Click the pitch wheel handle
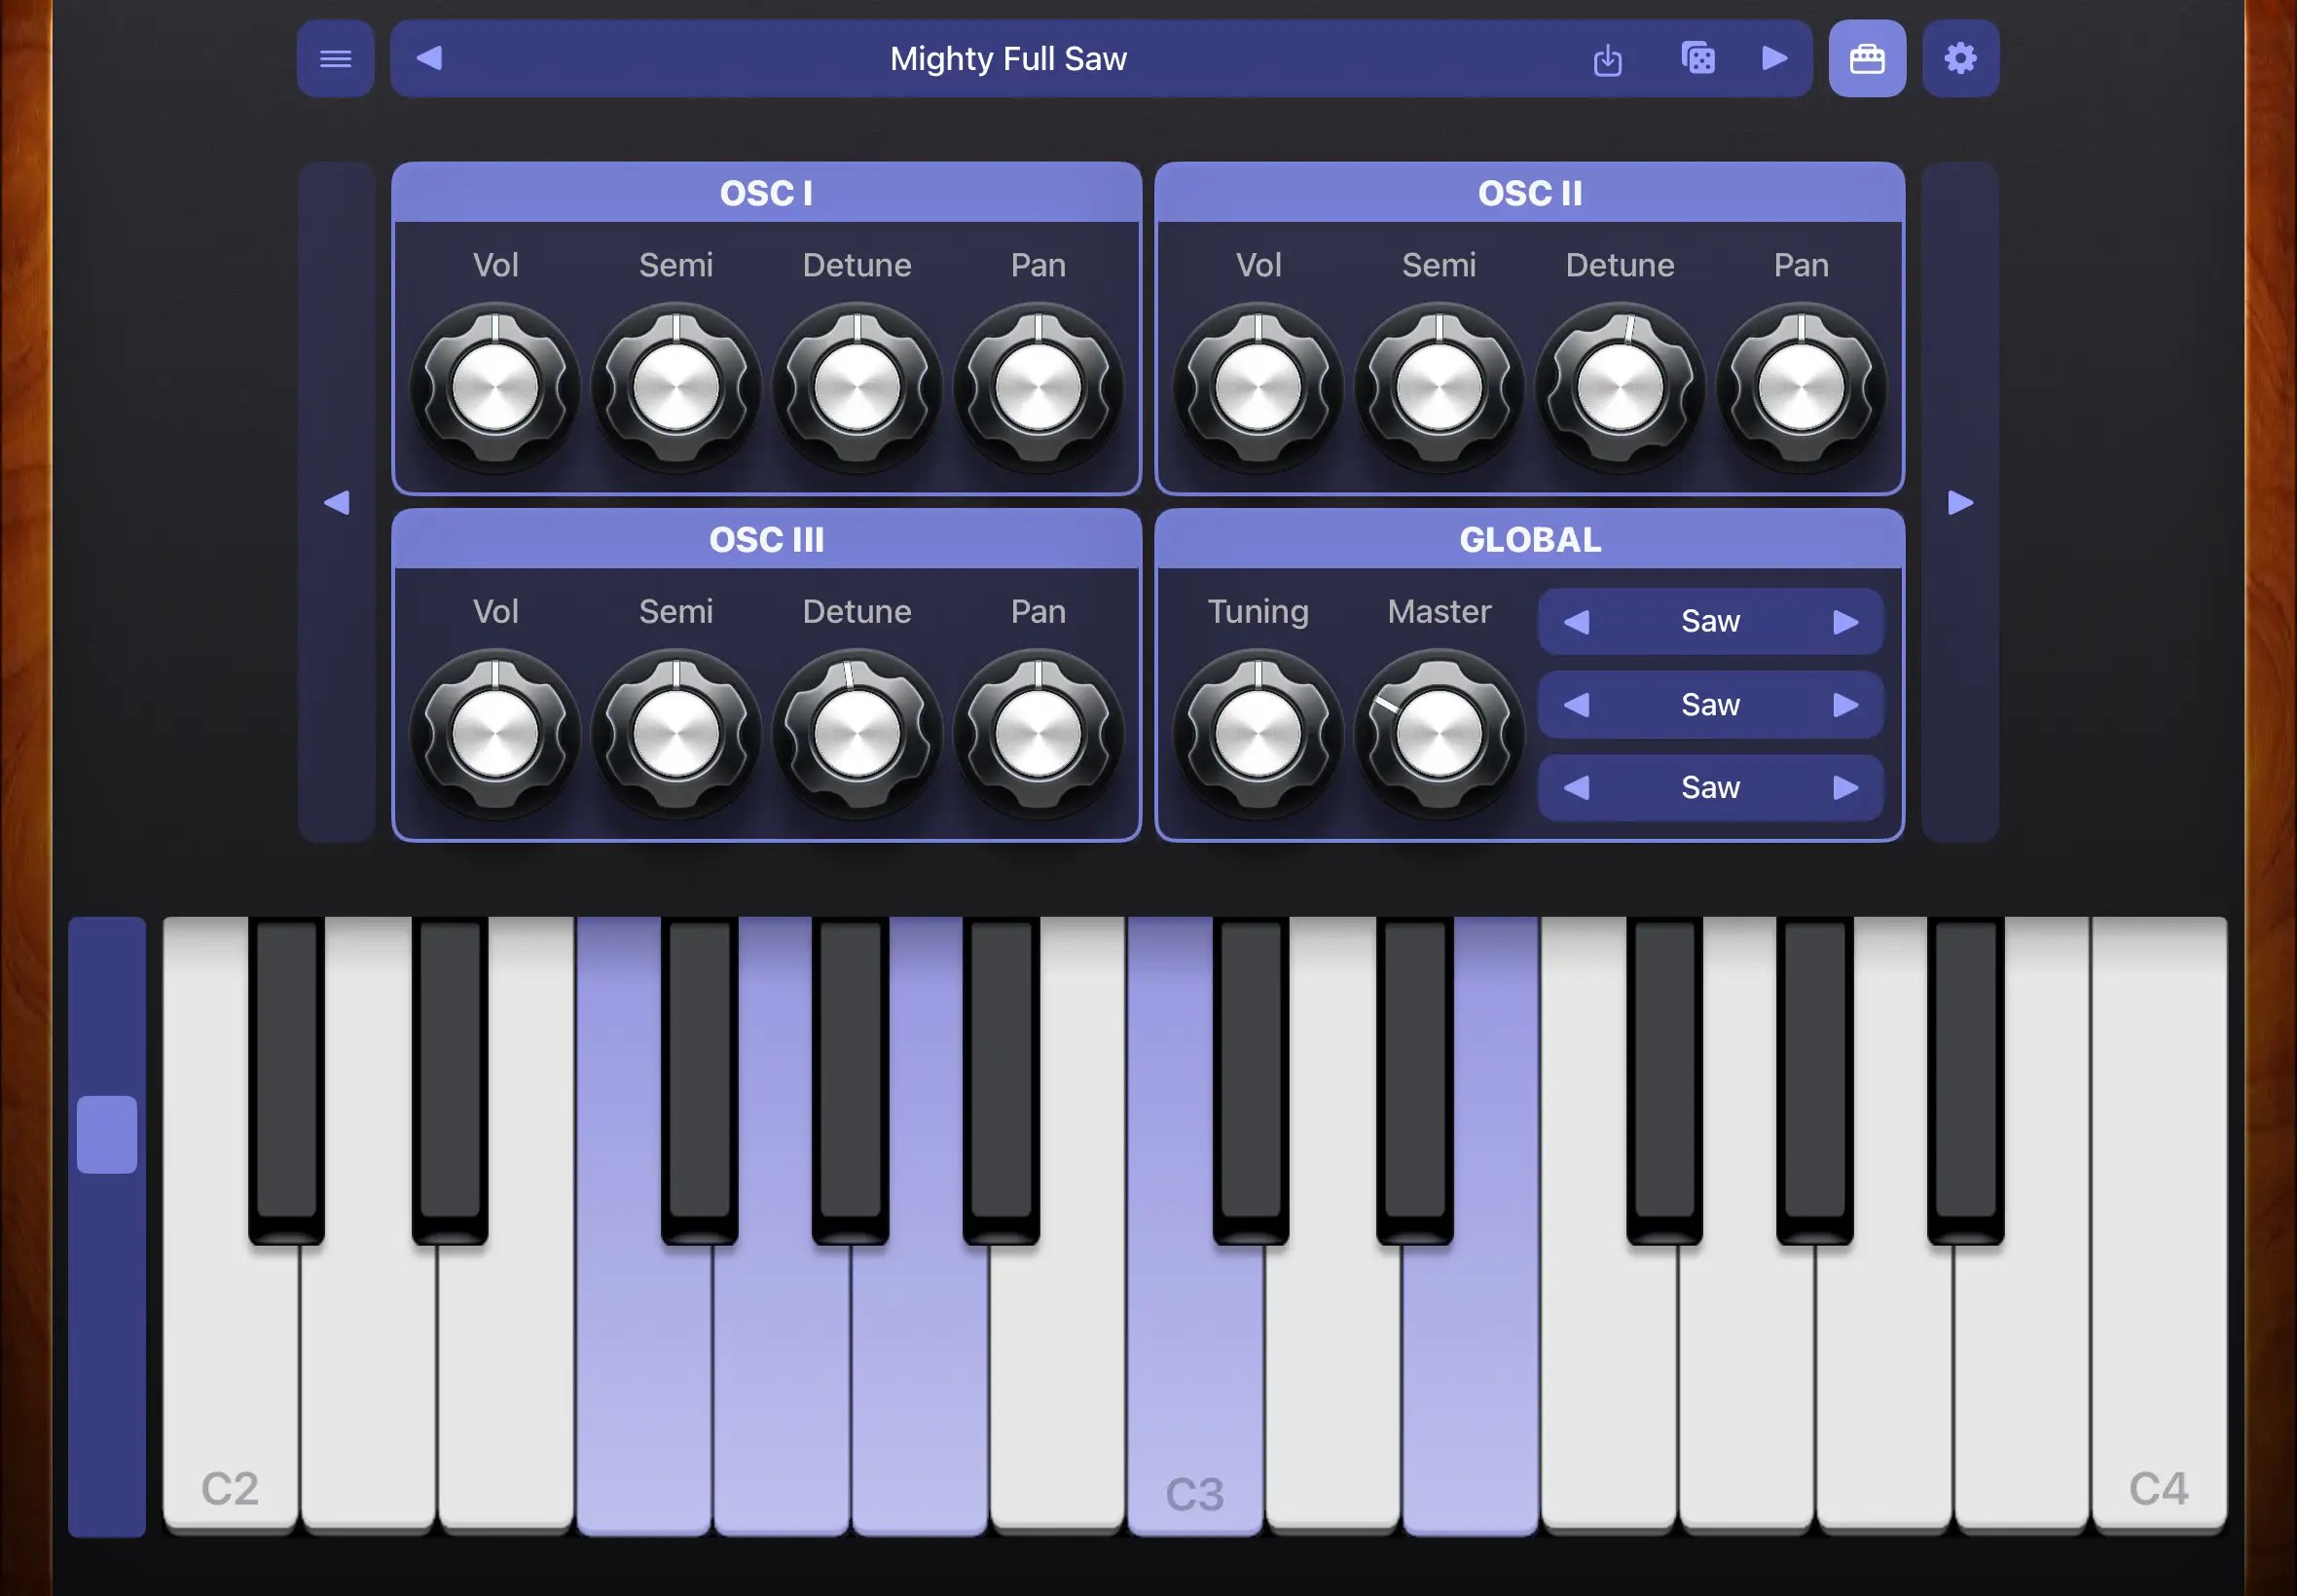The width and height of the screenshot is (2297, 1596). 107,1134
